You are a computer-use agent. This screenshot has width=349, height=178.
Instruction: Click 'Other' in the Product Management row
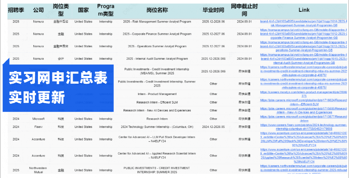[213, 94]
